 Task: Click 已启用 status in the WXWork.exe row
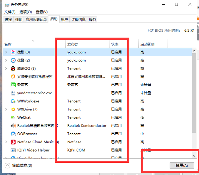tap(116, 101)
